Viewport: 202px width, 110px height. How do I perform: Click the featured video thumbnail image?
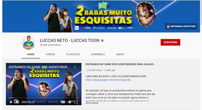pos(44,84)
